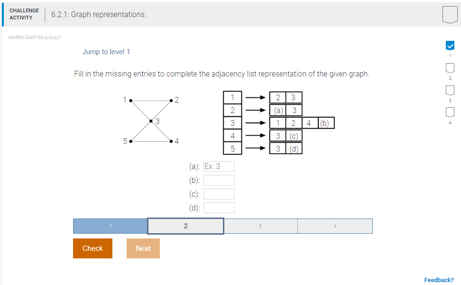The height and width of the screenshot is (285, 461).
Task: Open the Feedback? link
Action: click(x=440, y=280)
